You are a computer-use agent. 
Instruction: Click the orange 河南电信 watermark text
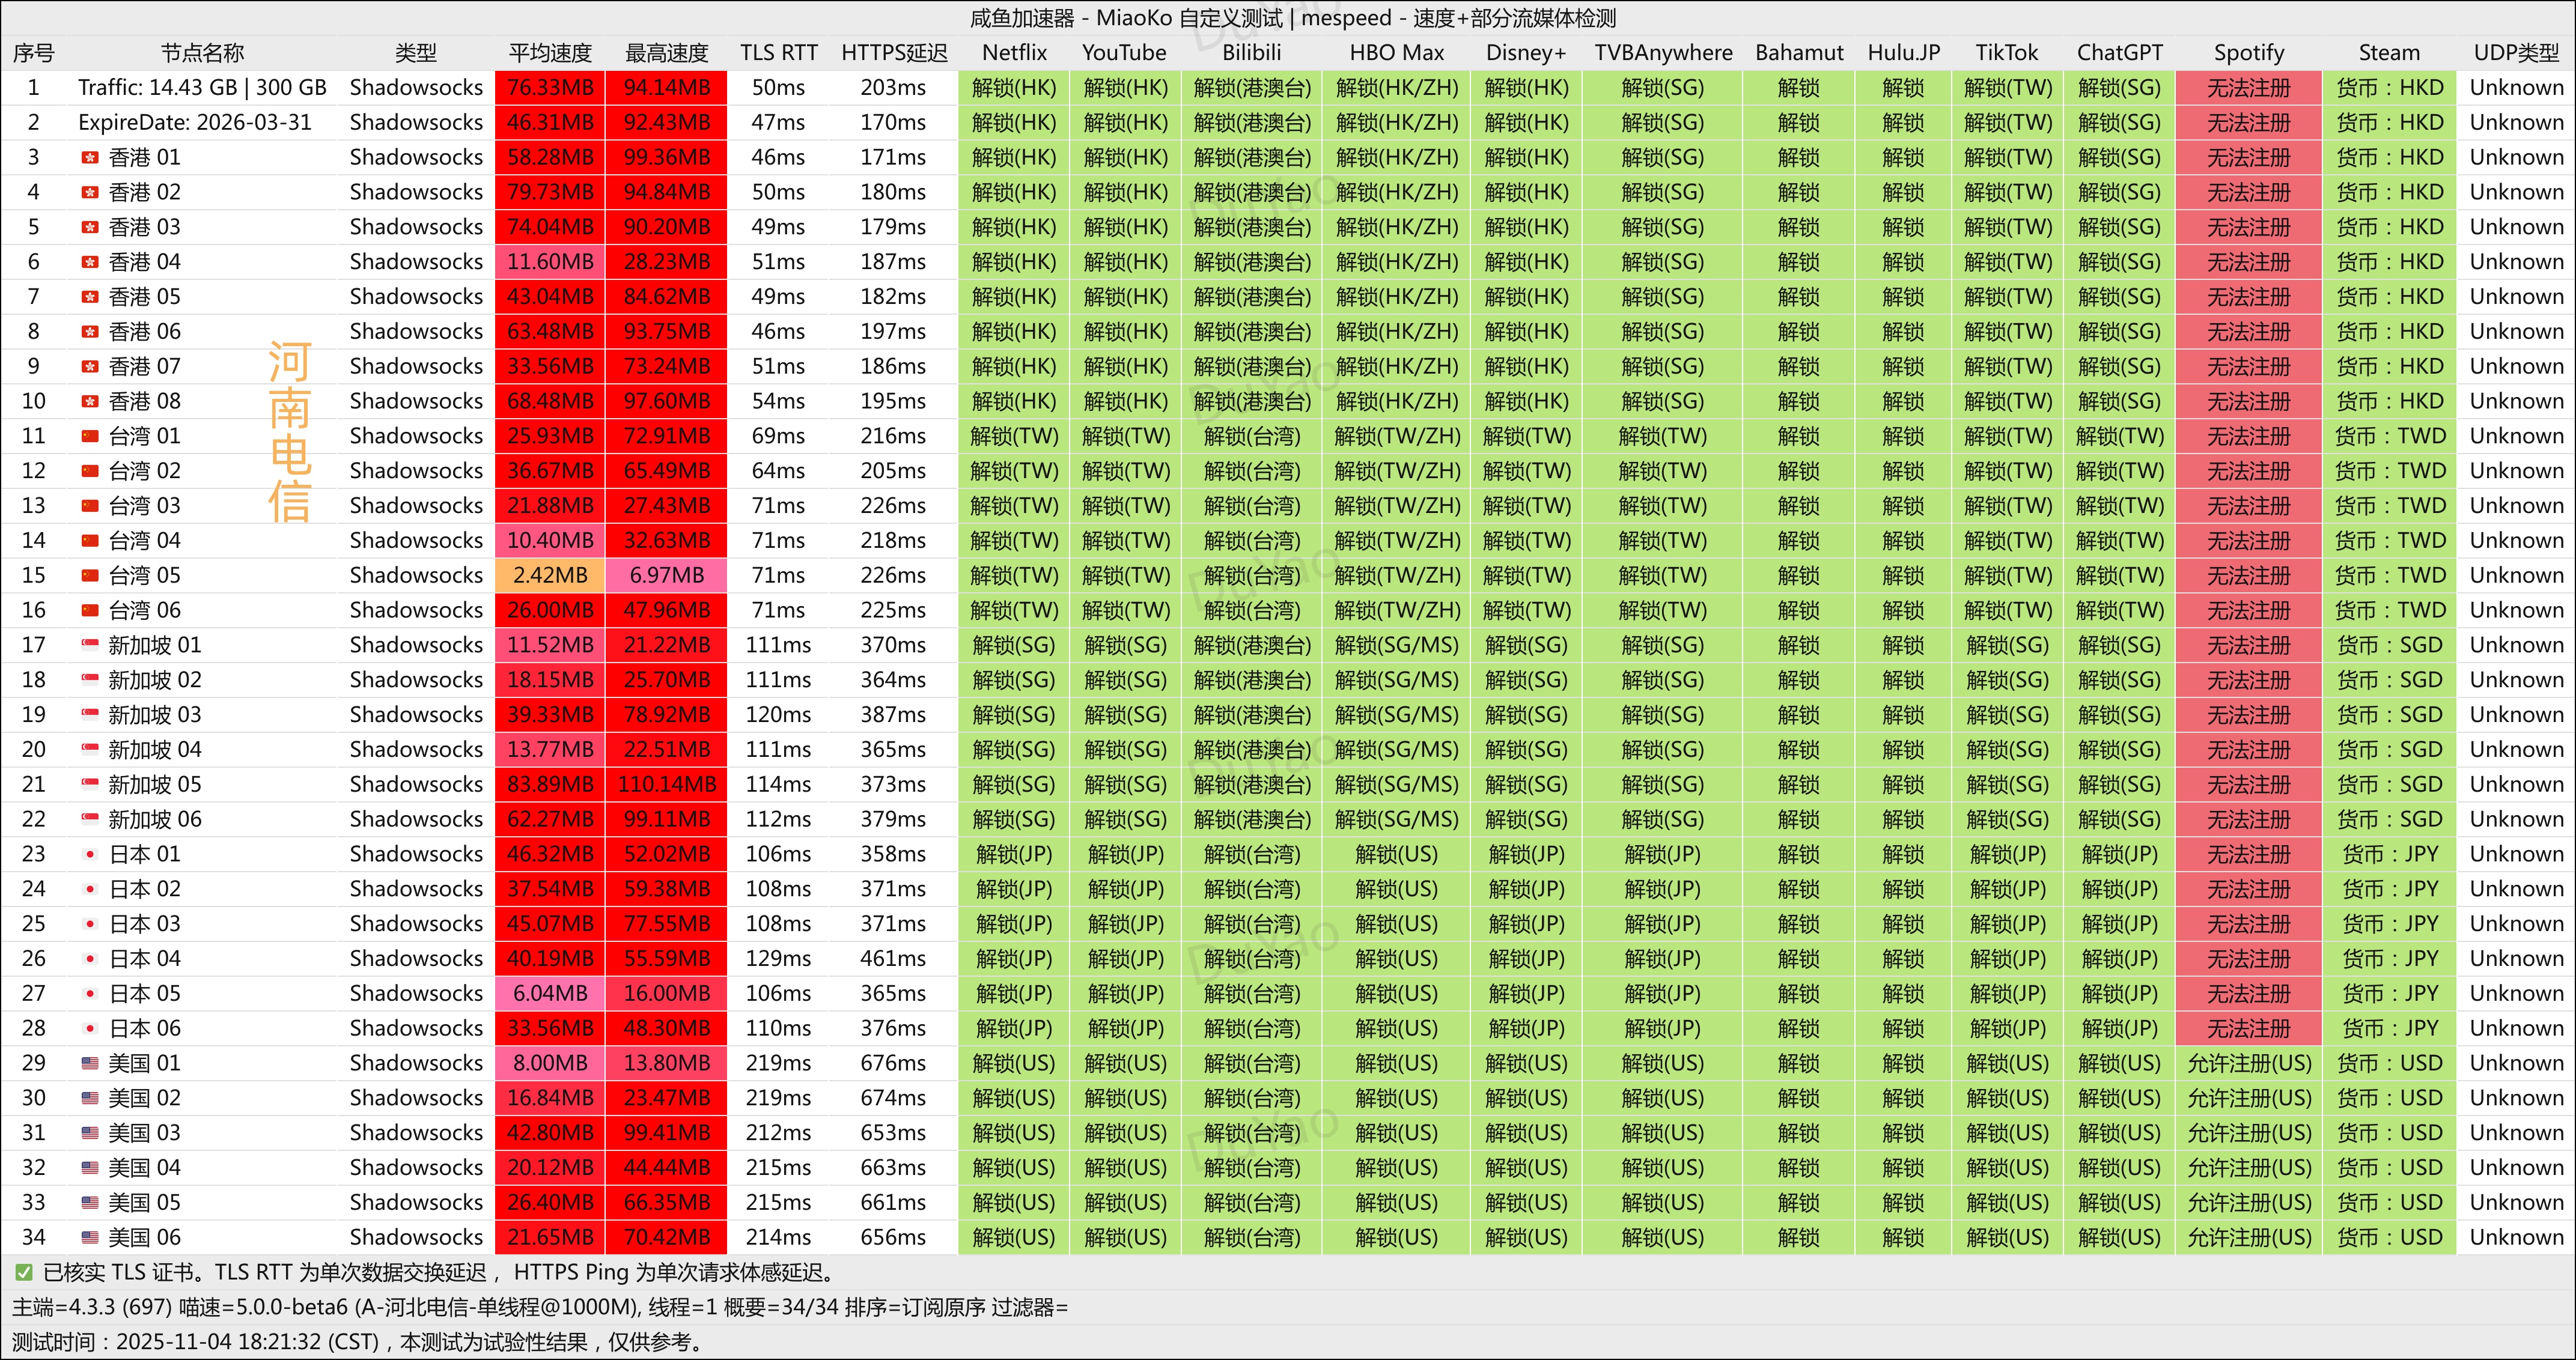pos(290,432)
